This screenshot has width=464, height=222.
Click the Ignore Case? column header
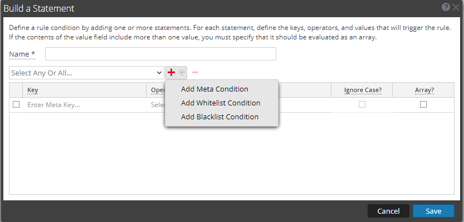tap(362, 90)
